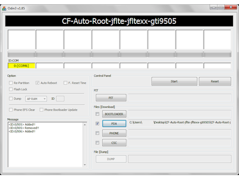Tick the Dump checkbox
Screen dimensions: 239x179
coord(11,99)
